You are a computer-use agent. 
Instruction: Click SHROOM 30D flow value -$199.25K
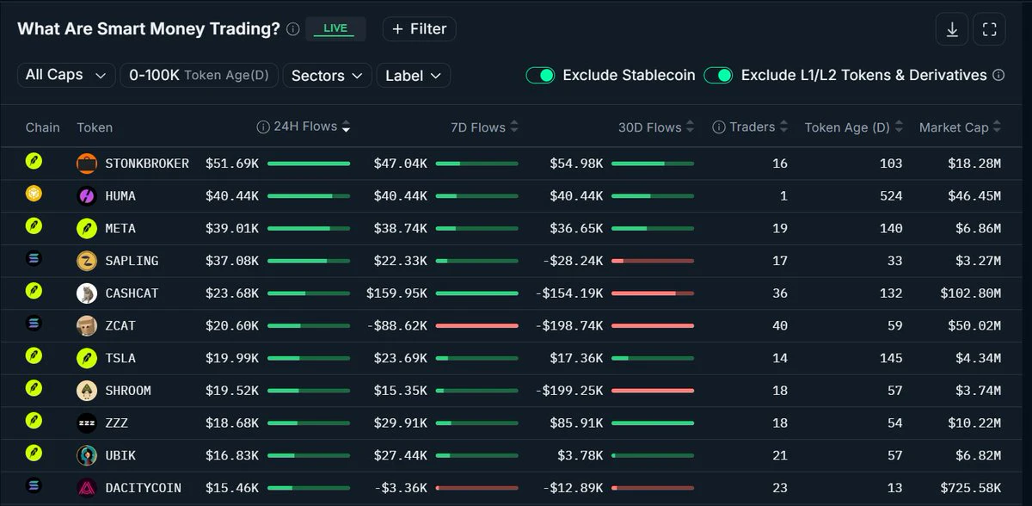568,391
